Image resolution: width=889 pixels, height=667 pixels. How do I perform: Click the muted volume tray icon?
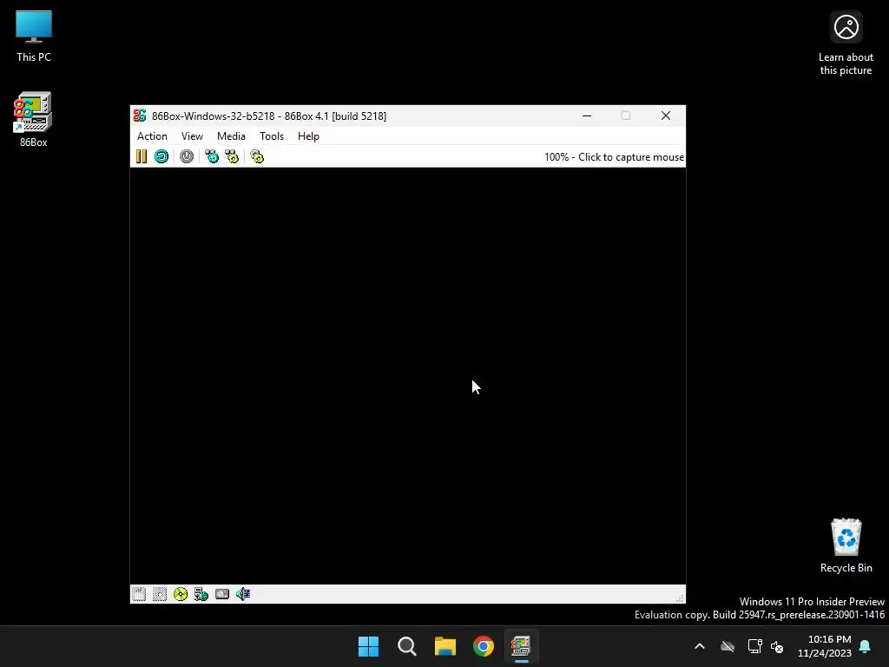tap(777, 646)
